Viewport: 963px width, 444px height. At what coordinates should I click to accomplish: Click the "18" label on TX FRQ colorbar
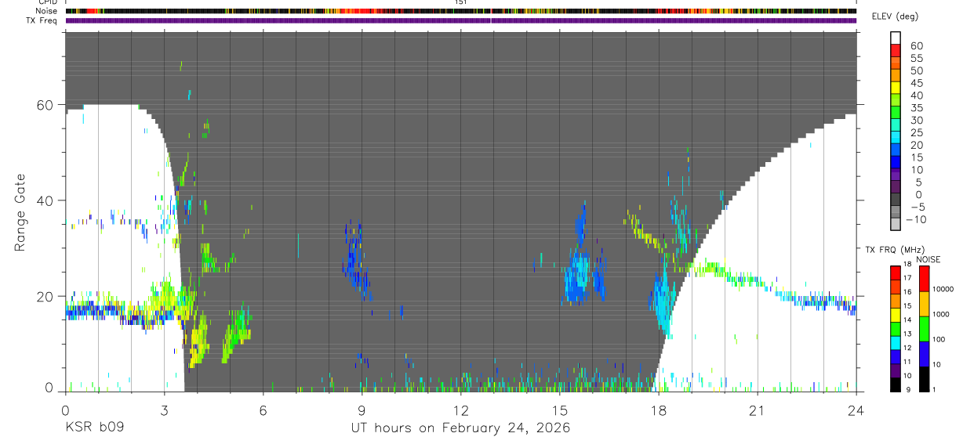click(908, 264)
